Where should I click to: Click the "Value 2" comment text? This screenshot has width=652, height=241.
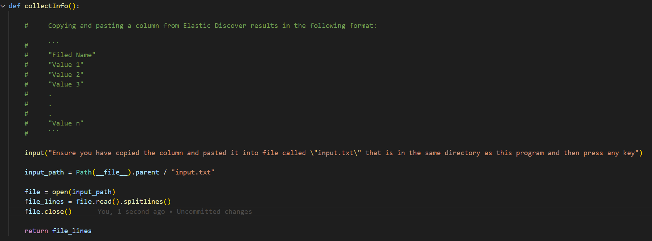[x=66, y=75]
